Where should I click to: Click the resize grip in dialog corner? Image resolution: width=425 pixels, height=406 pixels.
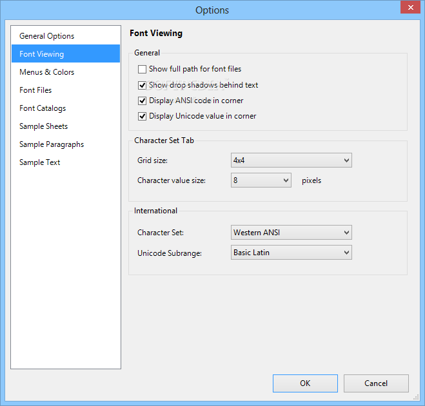[416, 397]
